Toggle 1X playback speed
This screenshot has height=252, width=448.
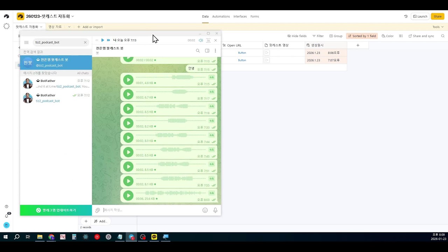[208, 40]
